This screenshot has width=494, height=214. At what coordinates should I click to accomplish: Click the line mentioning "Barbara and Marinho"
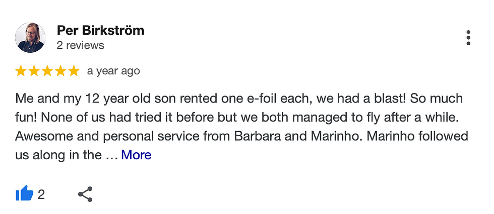click(241, 136)
